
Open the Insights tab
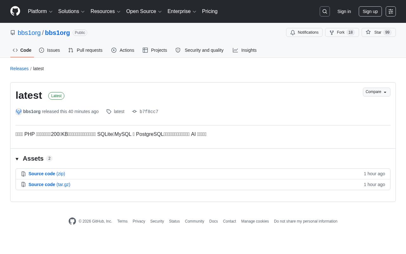(245, 50)
